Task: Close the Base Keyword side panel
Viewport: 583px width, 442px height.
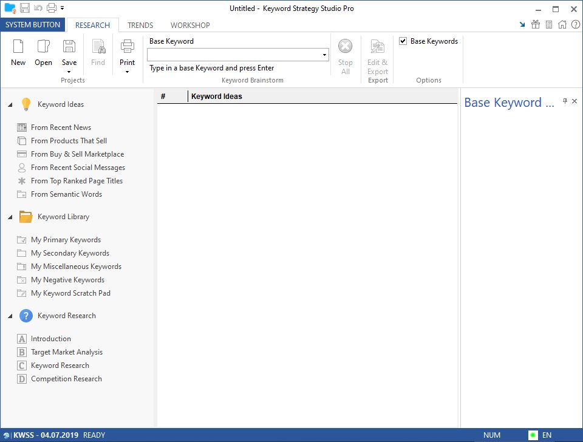Action: pos(574,101)
